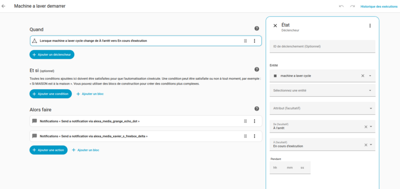Expand the De (facultatif) dropdown arrow
The image size is (400, 189).
coord(371,127)
